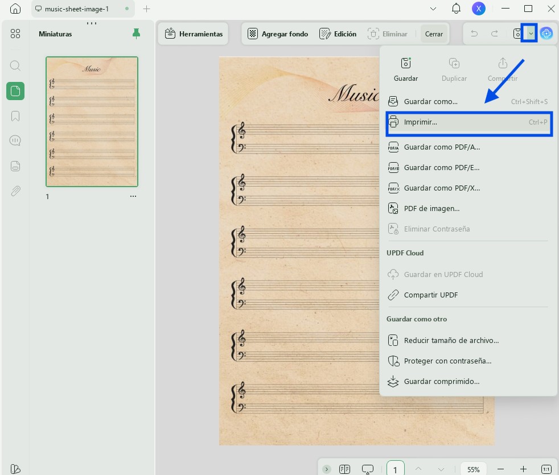Unpin the Miniaturas panel
559x475 pixels.
136,34
